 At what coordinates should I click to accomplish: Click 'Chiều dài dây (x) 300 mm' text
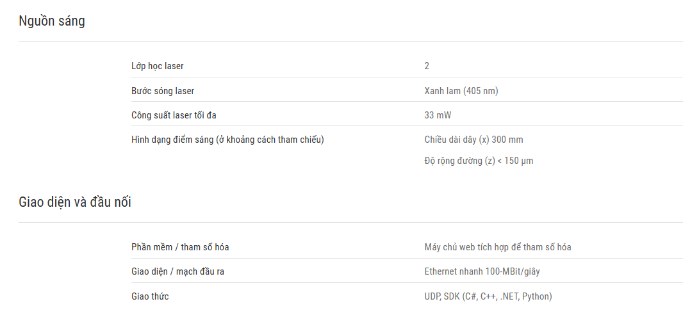point(474,140)
